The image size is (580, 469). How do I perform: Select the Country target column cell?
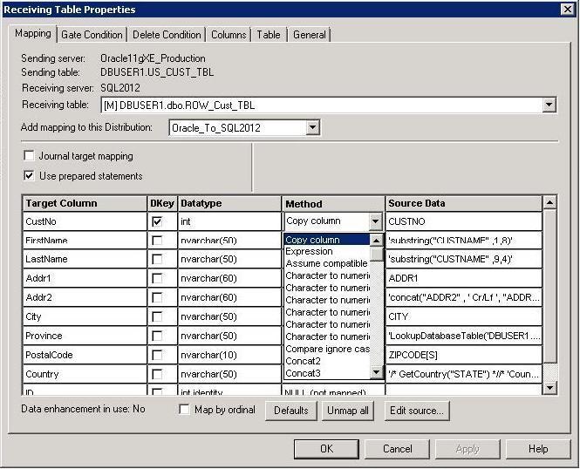click(85, 374)
